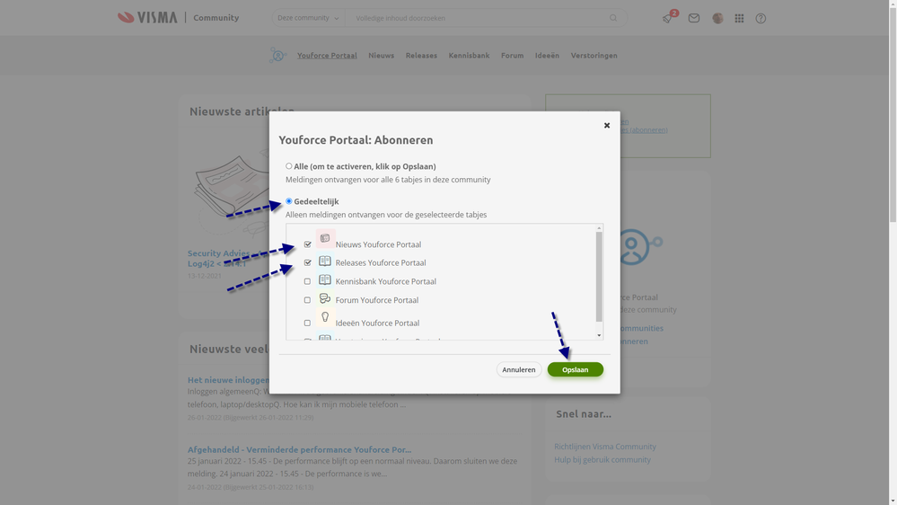This screenshot has width=897, height=505.
Task: Click the list scroll-down arrow in dialog
Action: click(x=599, y=335)
